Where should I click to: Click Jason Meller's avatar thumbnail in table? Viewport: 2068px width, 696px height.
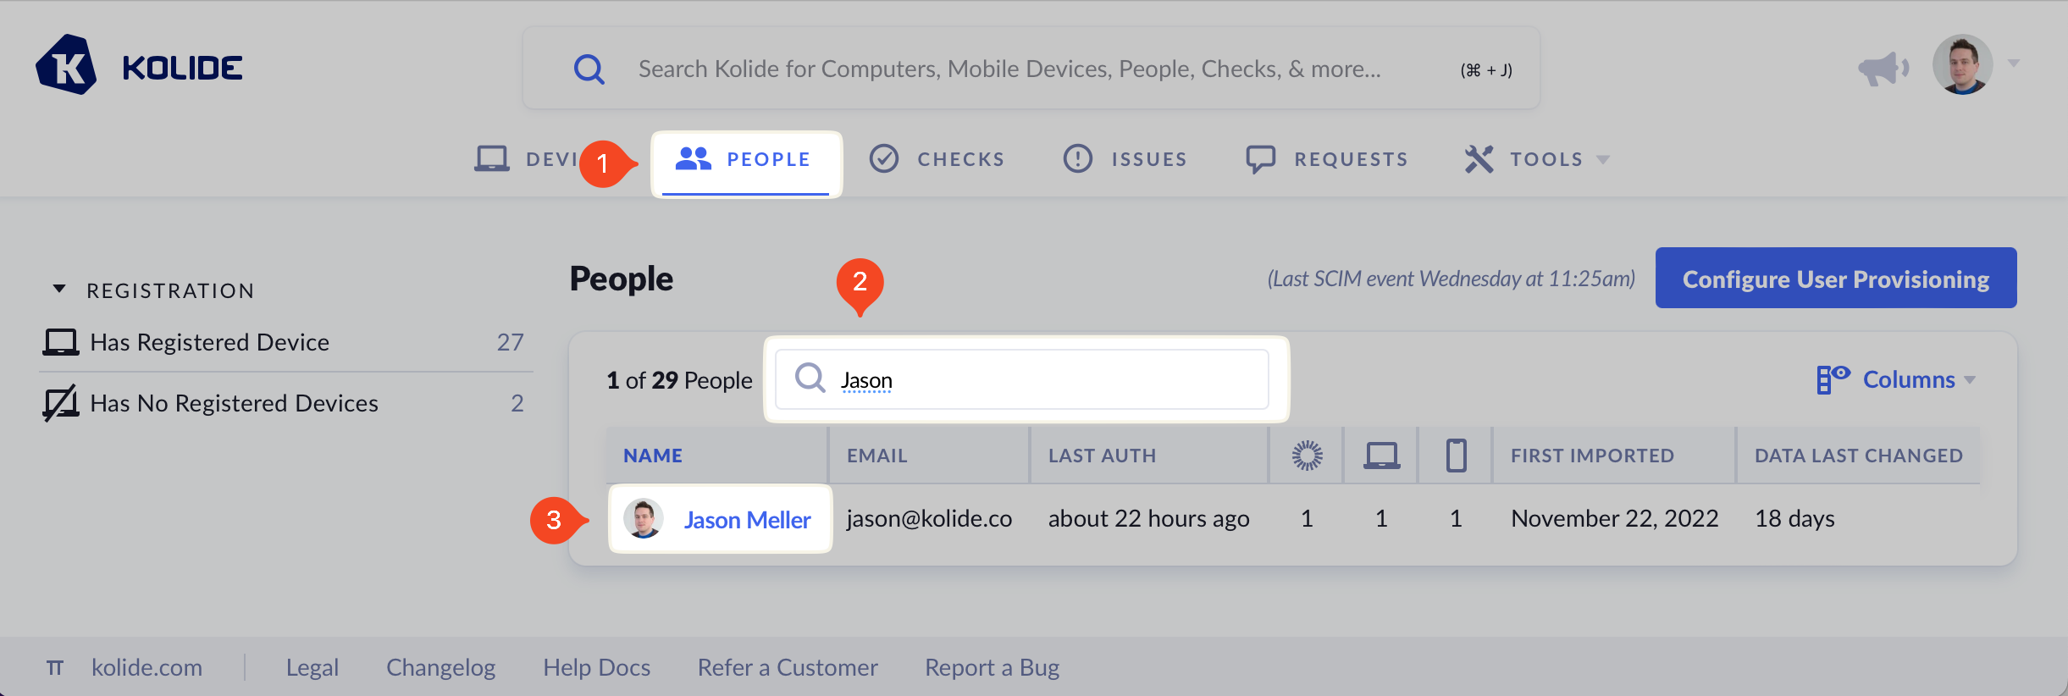pos(644,518)
